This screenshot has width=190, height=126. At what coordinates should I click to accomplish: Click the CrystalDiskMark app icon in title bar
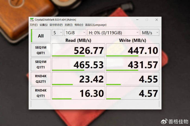[x=32, y=20]
